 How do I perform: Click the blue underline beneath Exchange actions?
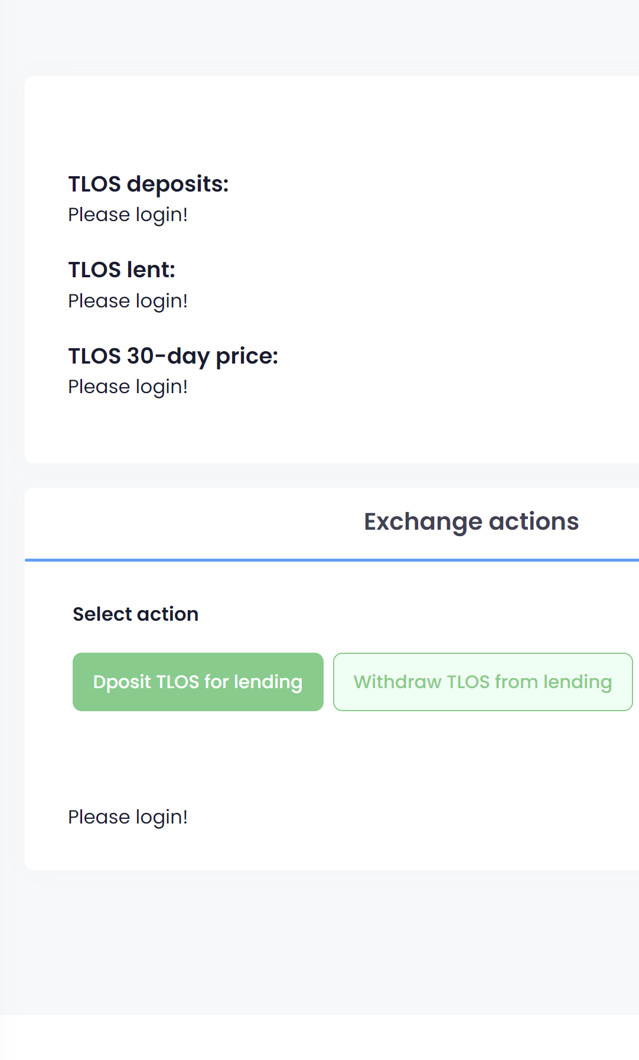coord(331,559)
